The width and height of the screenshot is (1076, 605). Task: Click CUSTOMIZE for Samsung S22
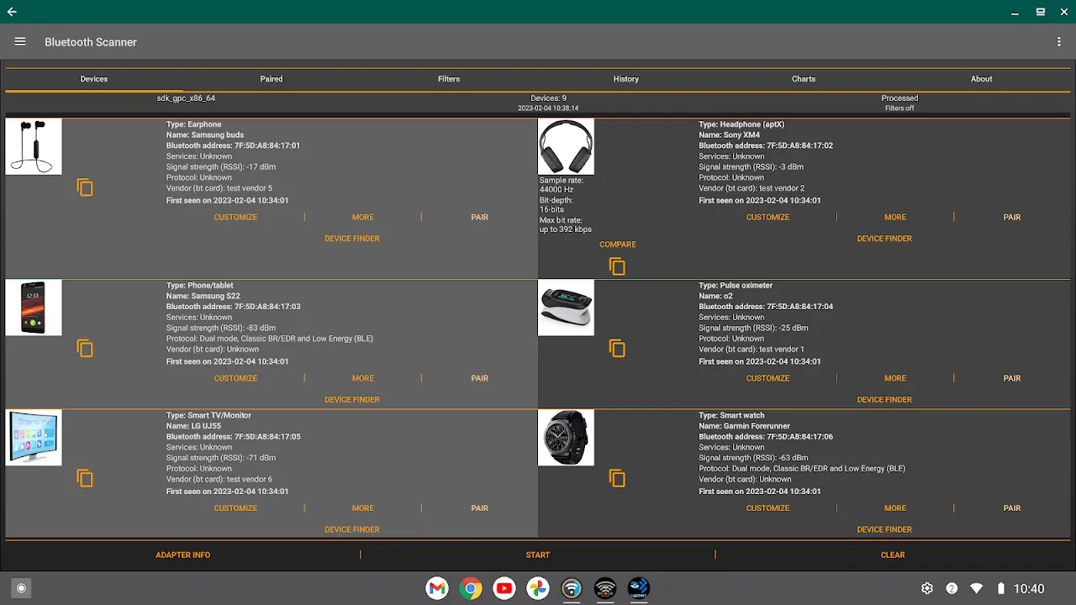[235, 378]
